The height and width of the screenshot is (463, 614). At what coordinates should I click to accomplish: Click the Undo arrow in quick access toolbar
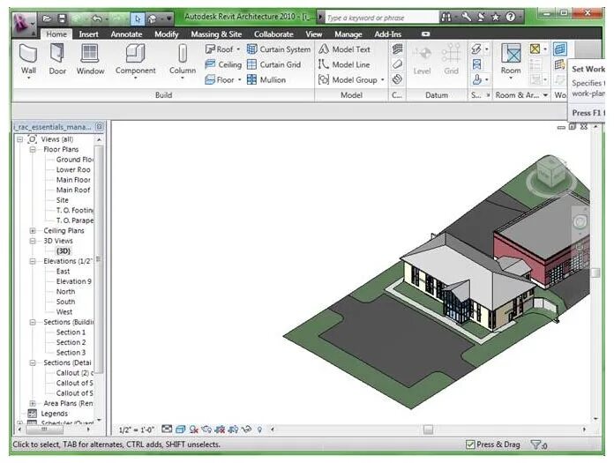[x=97, y=19]
